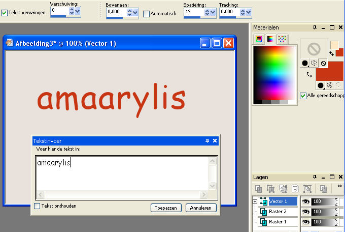Toggle foreground material Transparent button

323,64
